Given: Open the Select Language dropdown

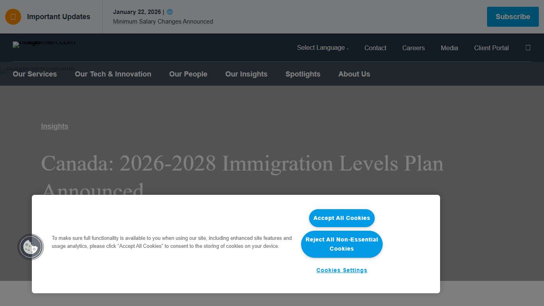Looking at the screenshot, I should point(323,47).
